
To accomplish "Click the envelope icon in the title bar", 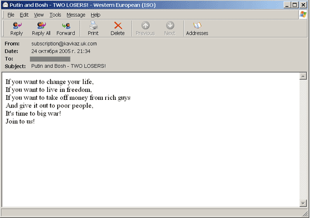I will pyautogui.click(x=5, y=5).
